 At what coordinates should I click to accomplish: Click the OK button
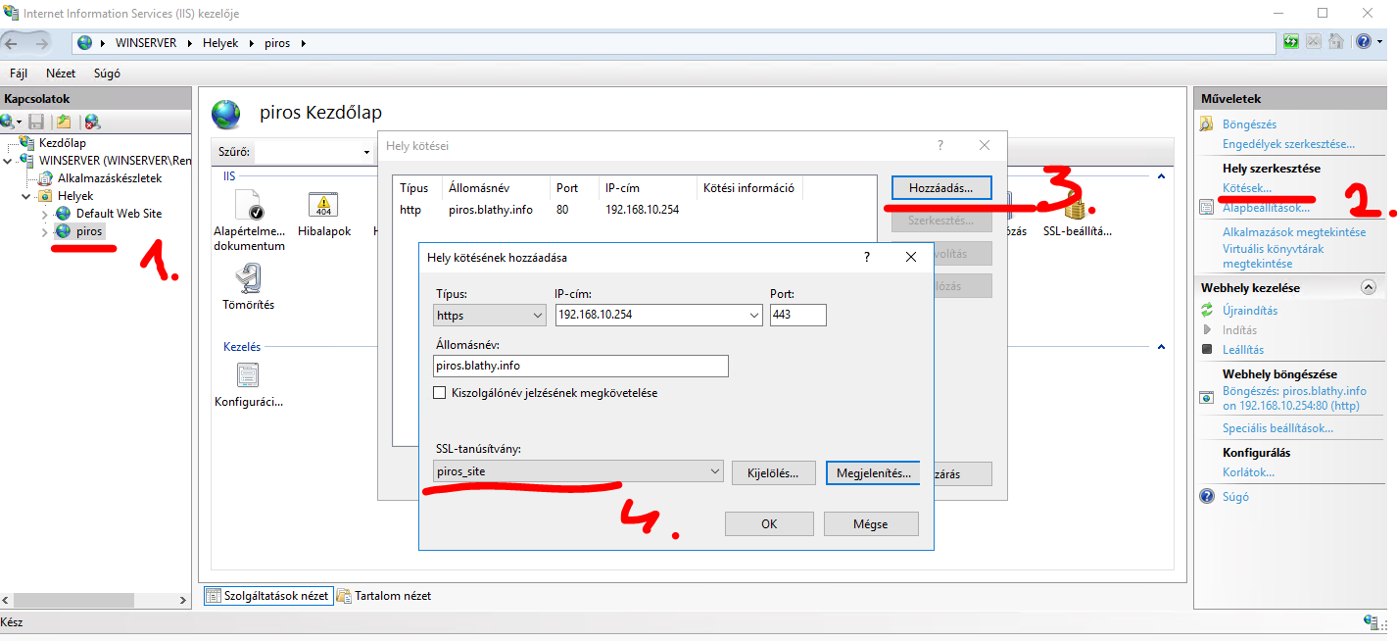[769, 524]
